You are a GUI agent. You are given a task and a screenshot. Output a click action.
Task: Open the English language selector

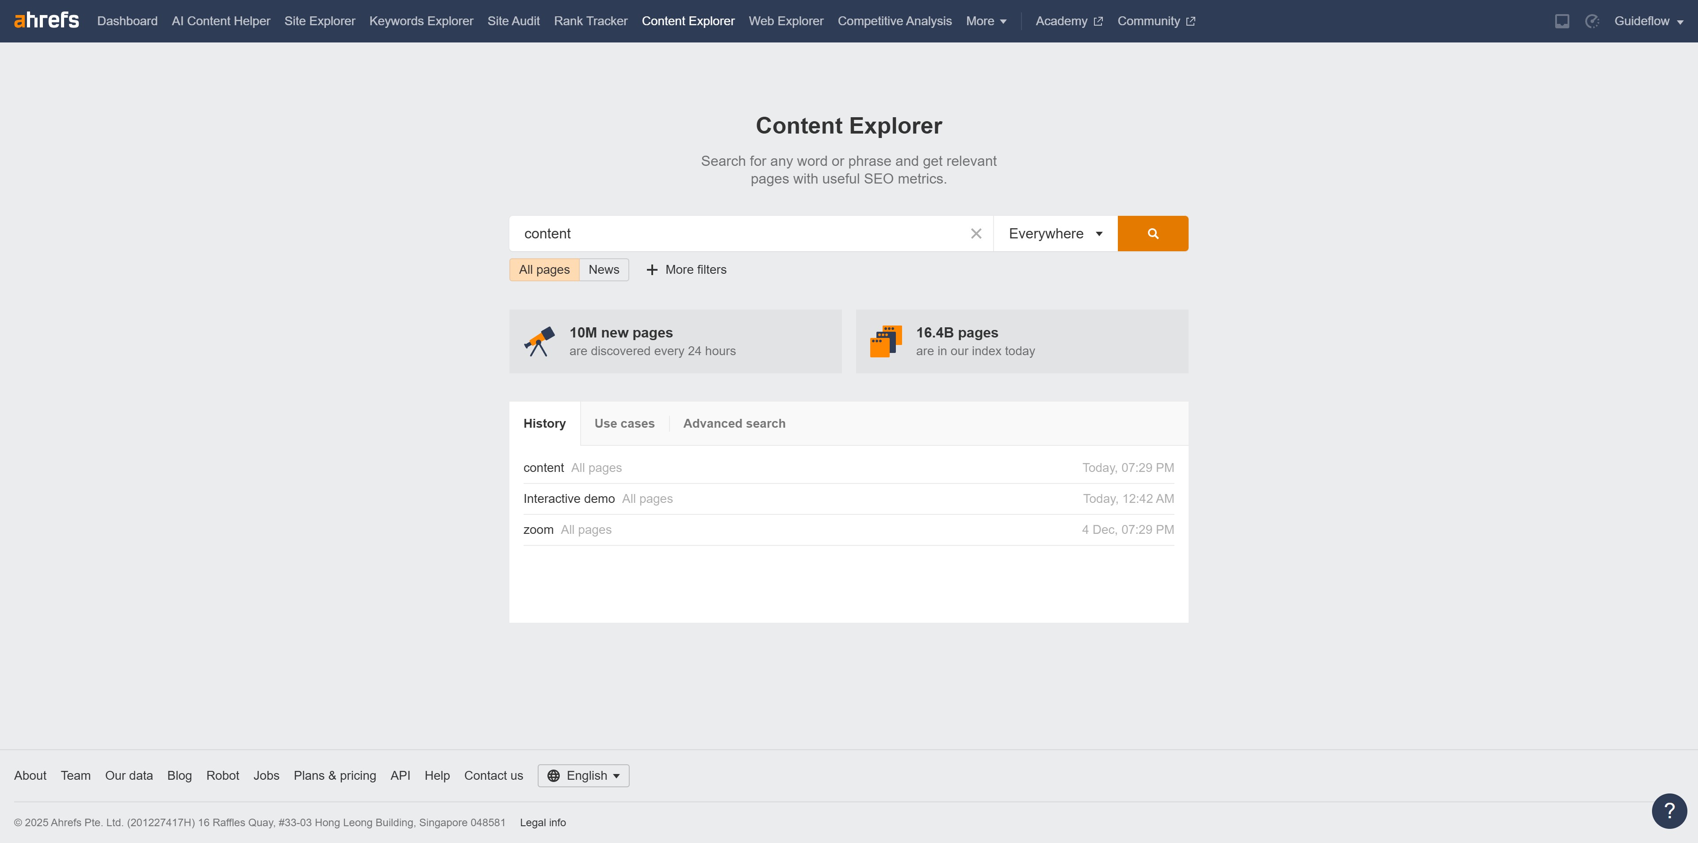[x=583, y=776]
